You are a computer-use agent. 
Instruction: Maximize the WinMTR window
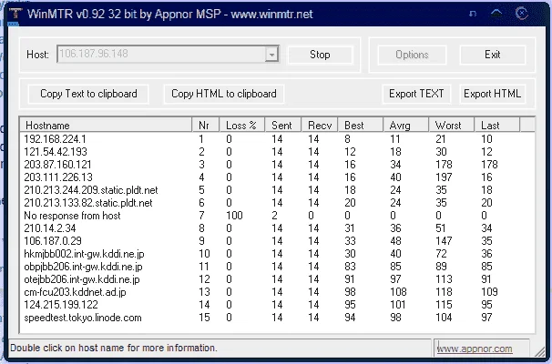[496, 14]
